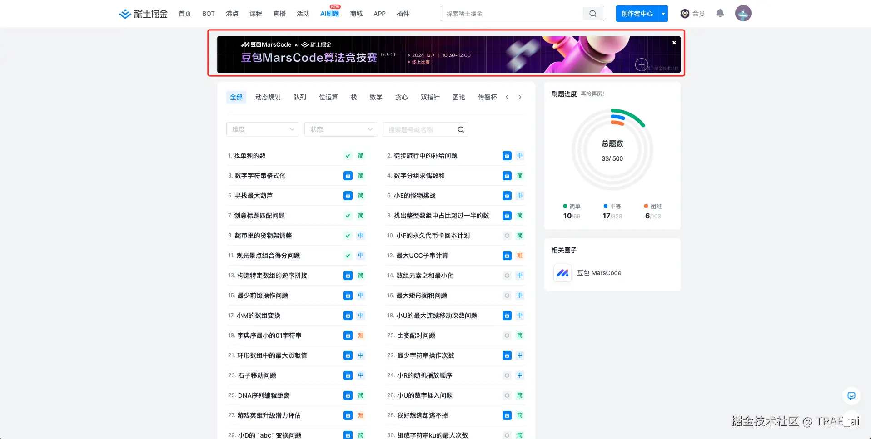
Task: Click the 创作者中心 button
Action: click(x=637, y=14)
